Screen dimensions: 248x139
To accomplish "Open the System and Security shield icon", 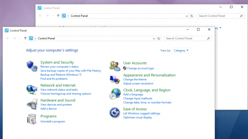I will point(32,66).
